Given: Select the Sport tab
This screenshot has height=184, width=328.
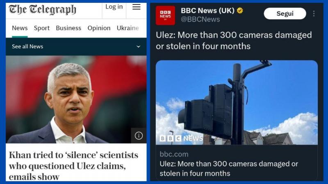Looking at the screenshot, I should click(x=42, y=28).
